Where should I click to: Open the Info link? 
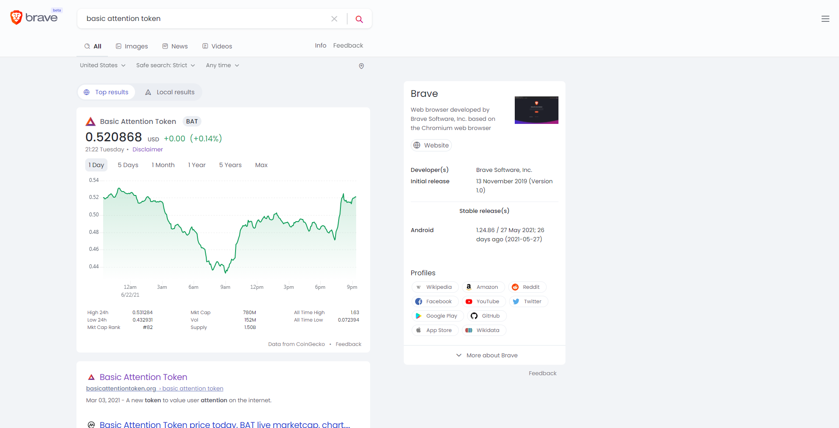coord(320,45)
